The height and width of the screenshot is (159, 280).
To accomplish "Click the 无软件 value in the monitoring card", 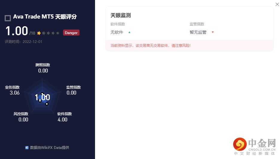I will [117, 32].
